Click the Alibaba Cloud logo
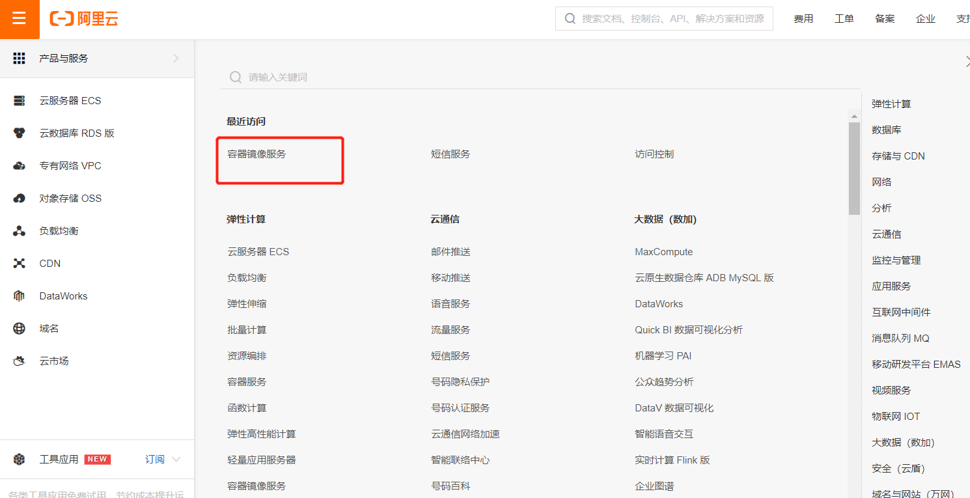 click(84, 19)
